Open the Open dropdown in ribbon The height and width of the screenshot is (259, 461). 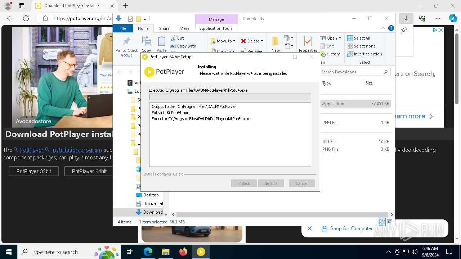330,38
